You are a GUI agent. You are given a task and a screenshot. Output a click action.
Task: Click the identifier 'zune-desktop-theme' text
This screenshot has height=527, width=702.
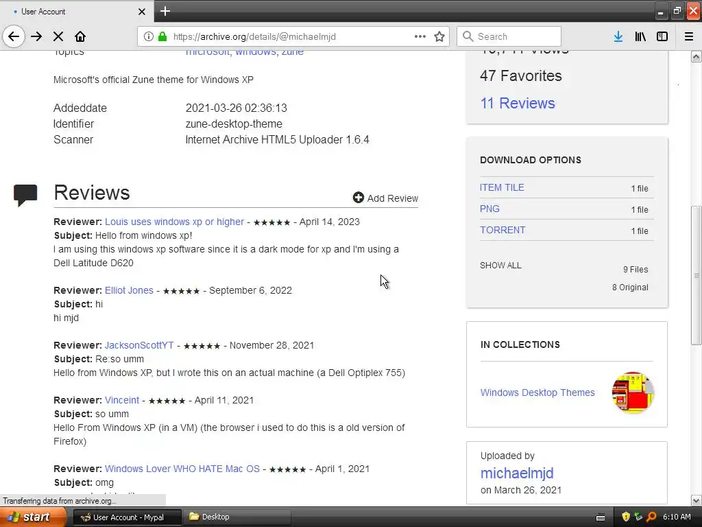pos(234,124)
